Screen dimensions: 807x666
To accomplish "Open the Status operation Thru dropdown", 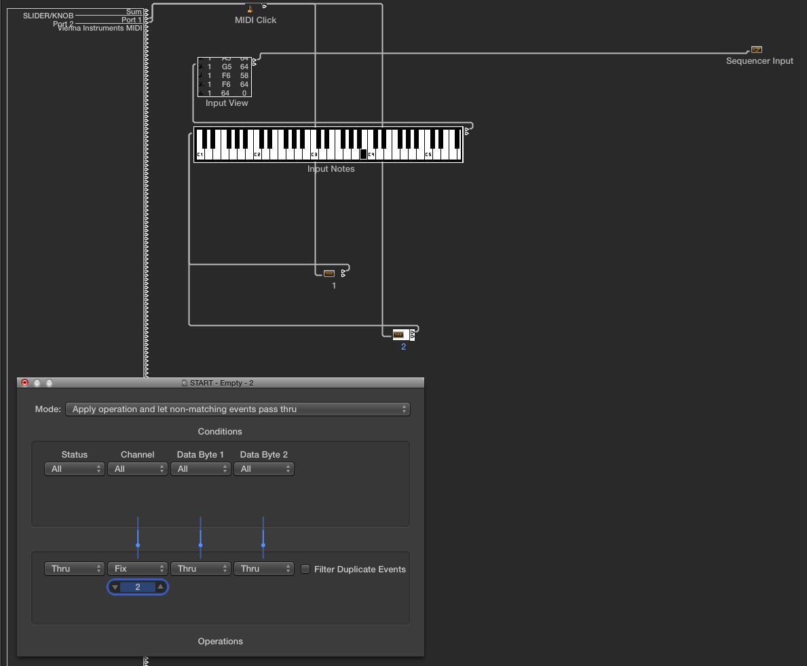I will click(x=75, y=569).
